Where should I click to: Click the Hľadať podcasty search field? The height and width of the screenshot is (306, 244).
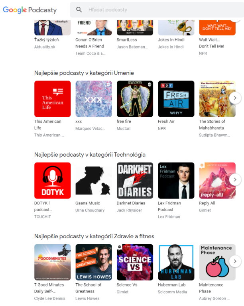pos(157,10)
